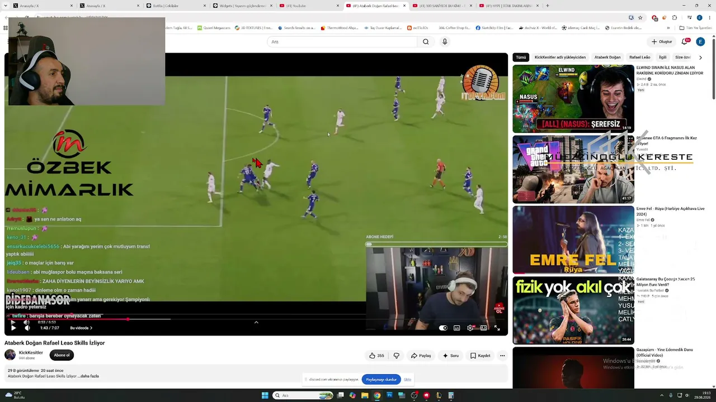This screenshot has width=716, height=402.
Task: Click the YouTube search magnifier button
Action: click(x=426, y=42)
